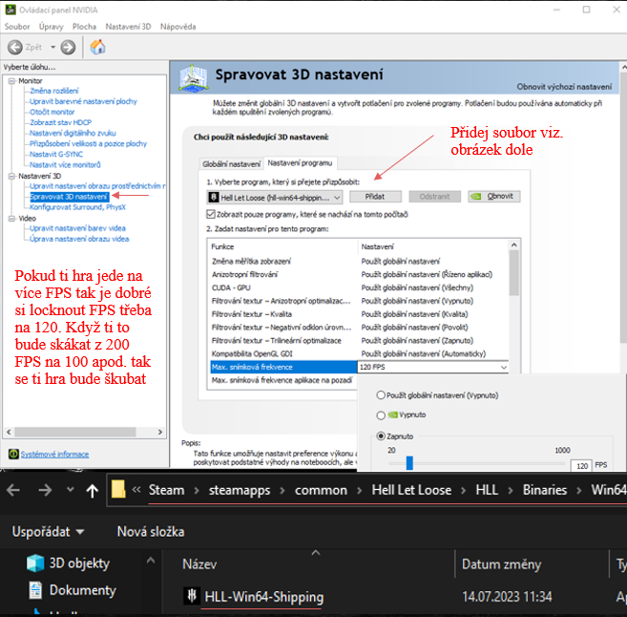The image size is (627, 617).
Task: Open back-history dropdown arrow next to Zpět
Action: (52, 47)
